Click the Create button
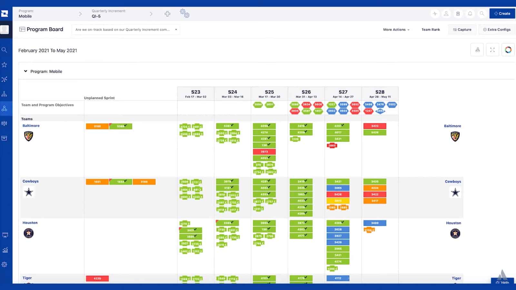The width and height of the screenshot is (516, 290). click(502, 14)
